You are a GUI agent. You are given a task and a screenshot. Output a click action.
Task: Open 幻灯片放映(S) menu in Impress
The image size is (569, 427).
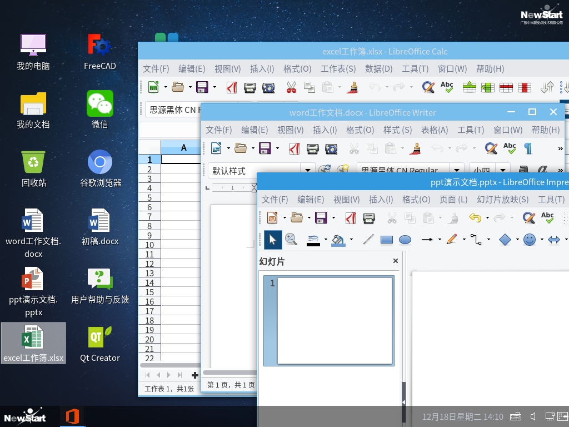502,200
